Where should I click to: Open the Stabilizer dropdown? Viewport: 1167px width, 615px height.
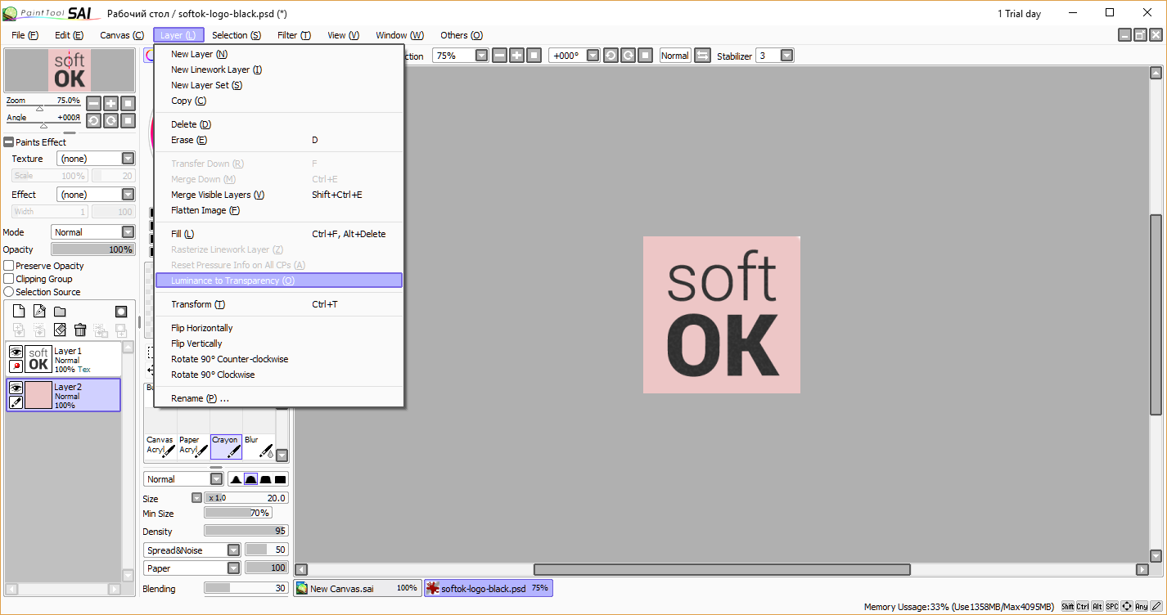click(786, 56)
